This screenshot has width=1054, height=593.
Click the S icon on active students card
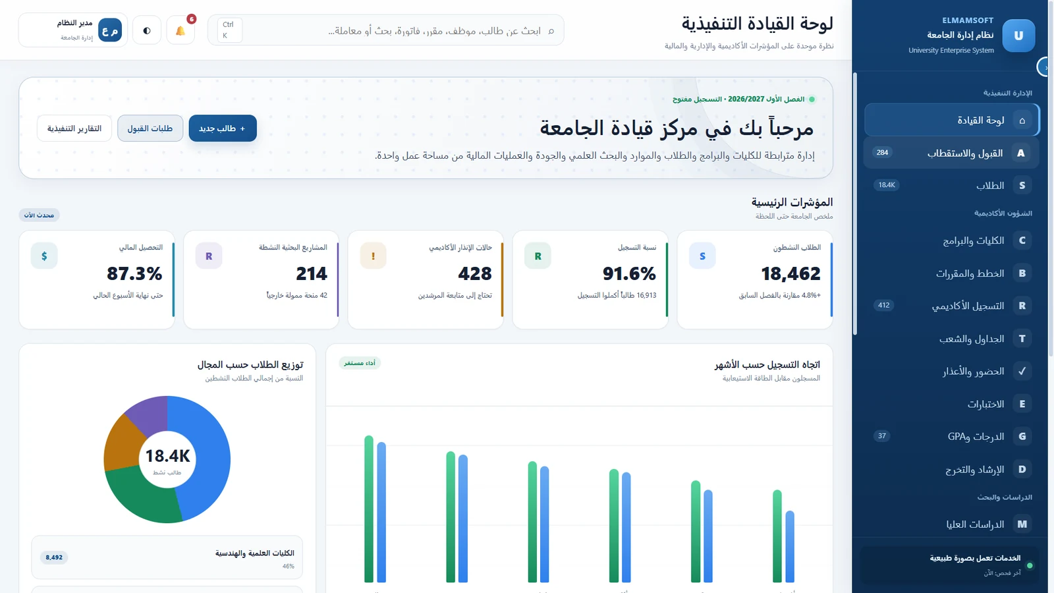pyautogui.click(x=702, y=256)
